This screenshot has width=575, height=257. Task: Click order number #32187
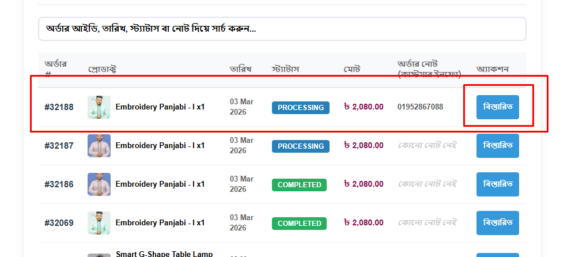point(59,146)
